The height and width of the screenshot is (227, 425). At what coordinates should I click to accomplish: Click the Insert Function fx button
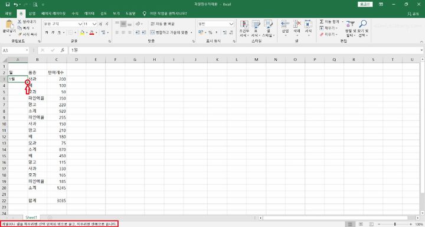tap(63, 50)
